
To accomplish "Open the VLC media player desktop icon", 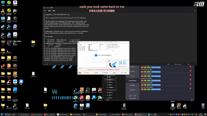I will point(3,12).
